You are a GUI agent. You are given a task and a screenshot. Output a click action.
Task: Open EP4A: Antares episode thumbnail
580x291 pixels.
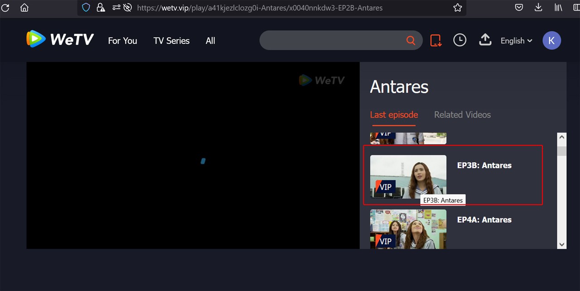pyautogui.click(x=408, y=229)
